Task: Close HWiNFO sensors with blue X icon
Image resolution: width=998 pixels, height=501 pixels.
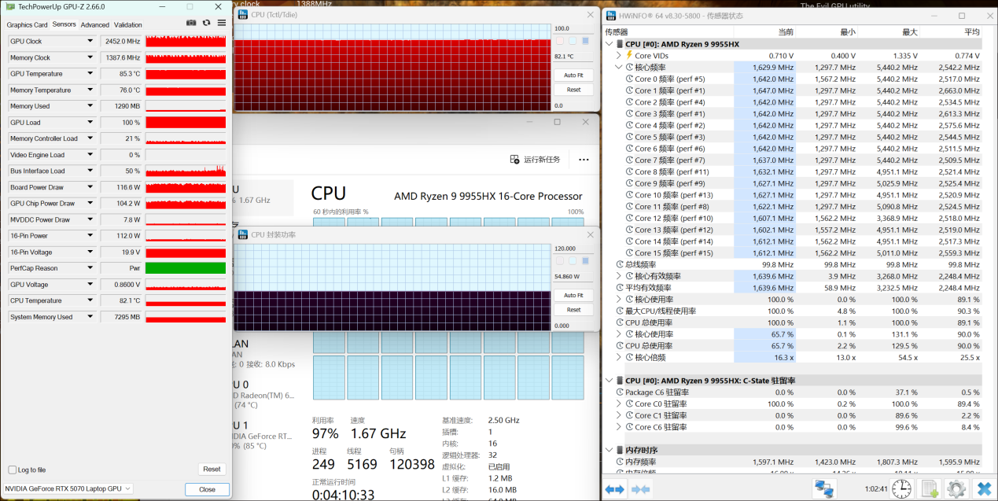Action: (x=983, y=489)
